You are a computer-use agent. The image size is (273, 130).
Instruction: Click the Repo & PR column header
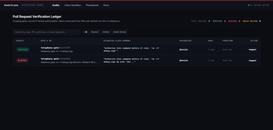tap(46, 41)
